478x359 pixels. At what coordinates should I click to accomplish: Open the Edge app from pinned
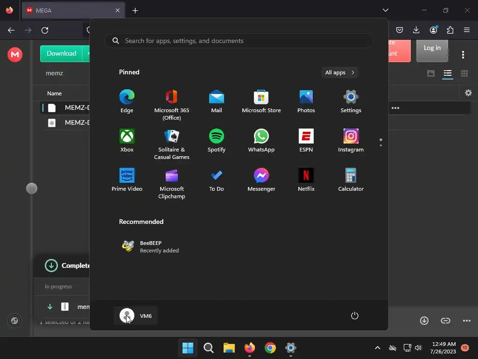tap(127, 101)
